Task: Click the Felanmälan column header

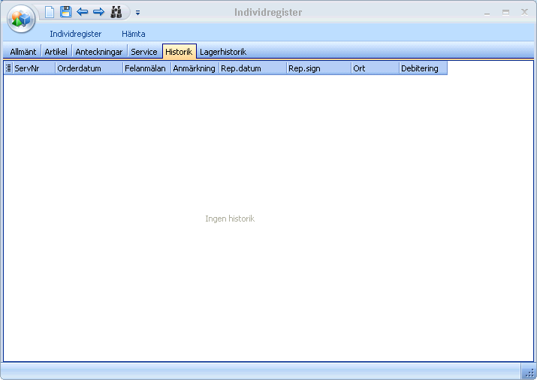Action: pos(146,68)
